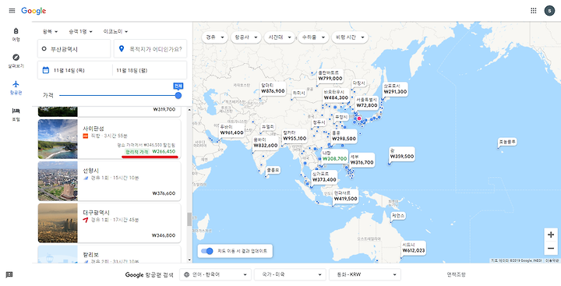Open the 이코노미 cabin class dropdown
The image size is (561, 286).
pyautogui.click(x=115, y=31)
